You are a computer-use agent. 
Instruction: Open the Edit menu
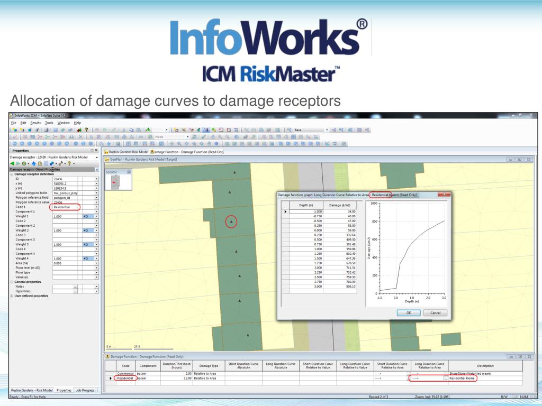(23, 123)
